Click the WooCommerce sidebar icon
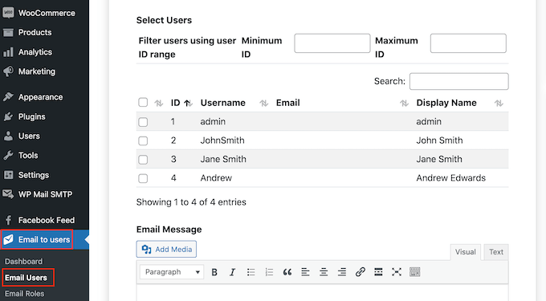Viewport: 546px width, 301px height. coord(8,13)
